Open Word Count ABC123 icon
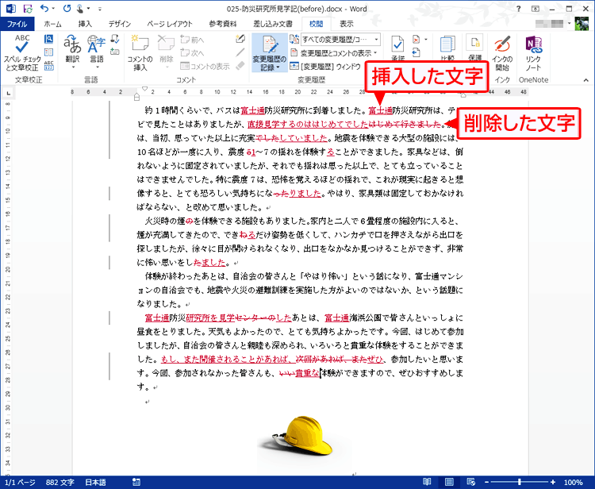Screen dimensions: 595x489 [48, 65]
